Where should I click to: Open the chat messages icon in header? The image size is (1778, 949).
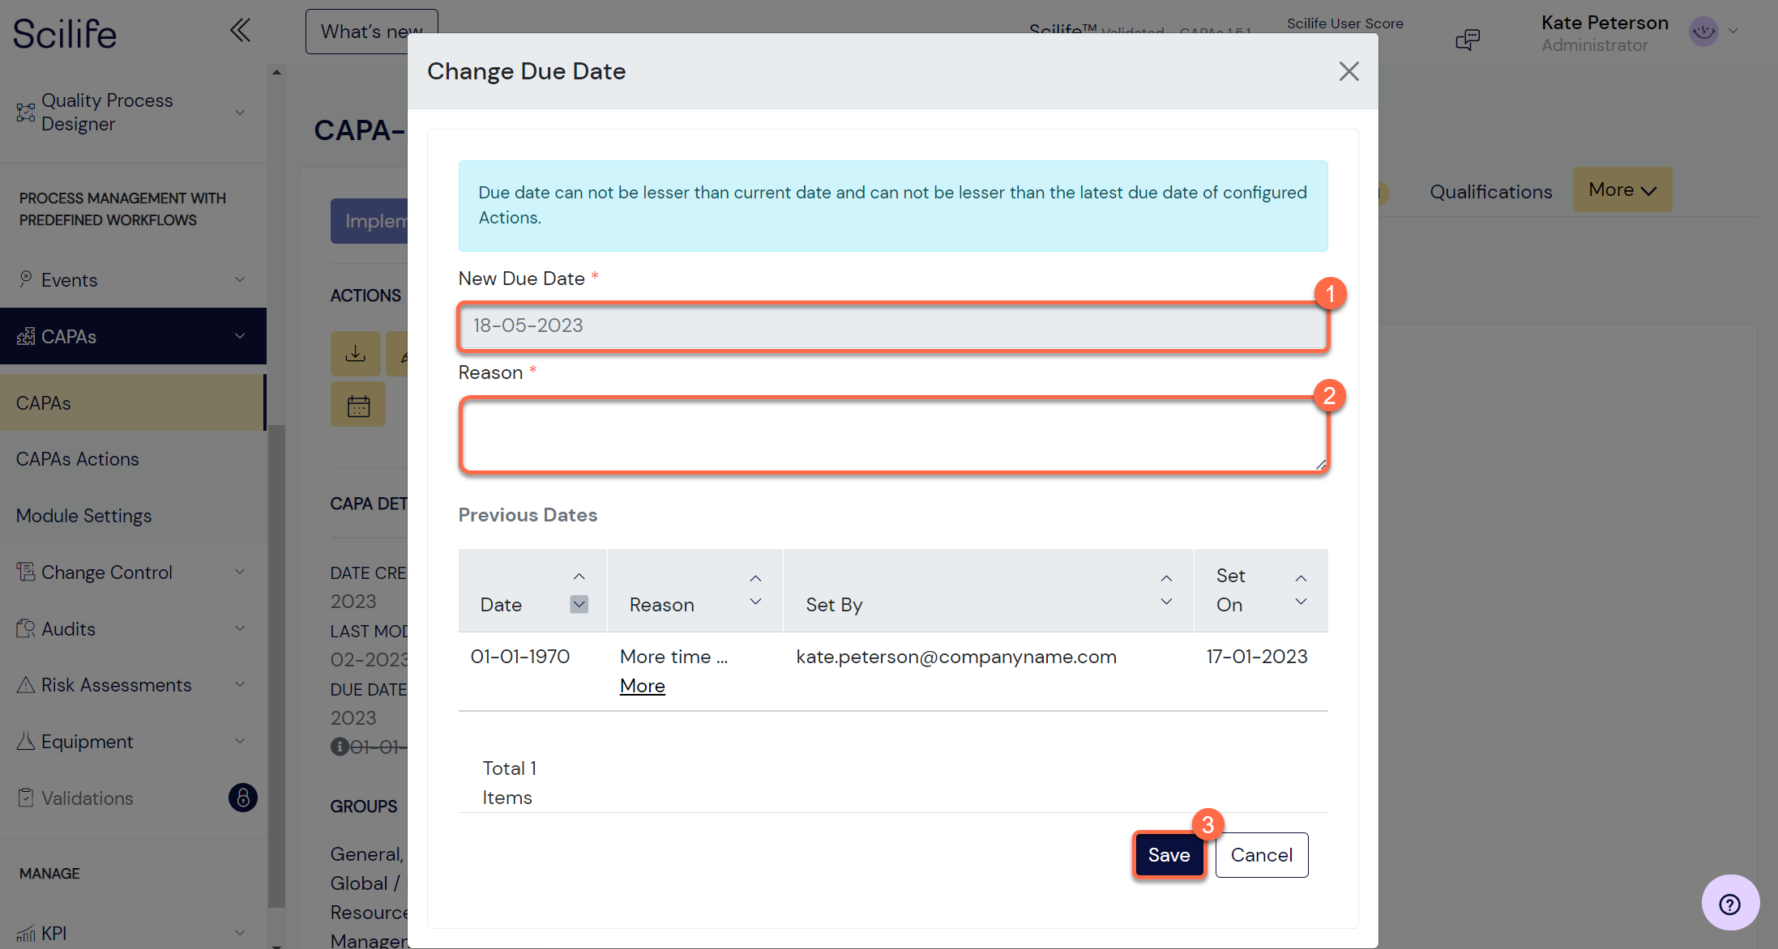coord(1467,39)
